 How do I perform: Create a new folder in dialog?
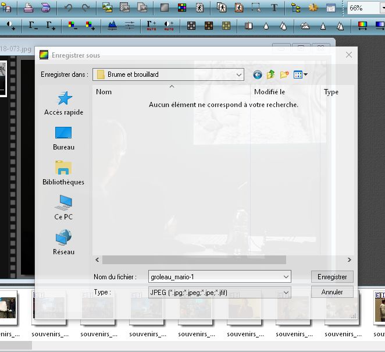284,74
